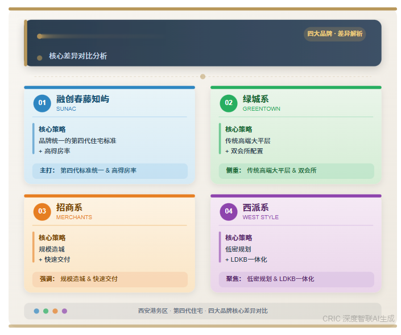The width and height of the screenshot is (401, 335).
Task: Select 规模造城 strategy text
Action: [x=52, y=249]
